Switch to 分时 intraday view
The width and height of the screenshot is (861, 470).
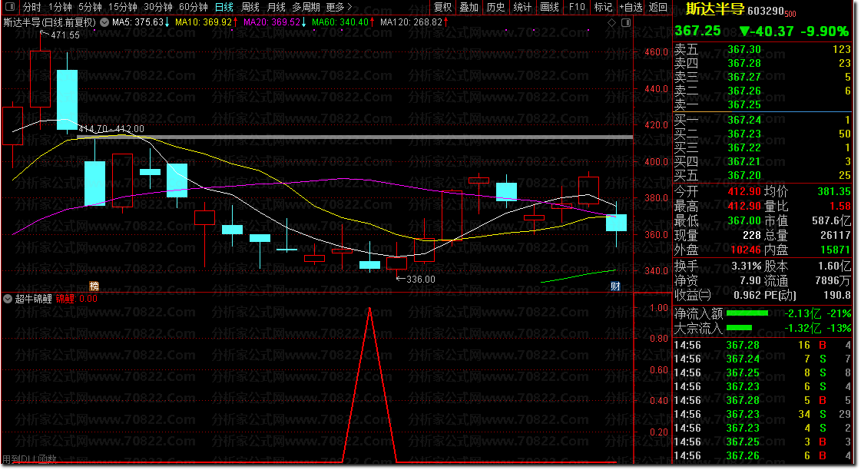31,7
